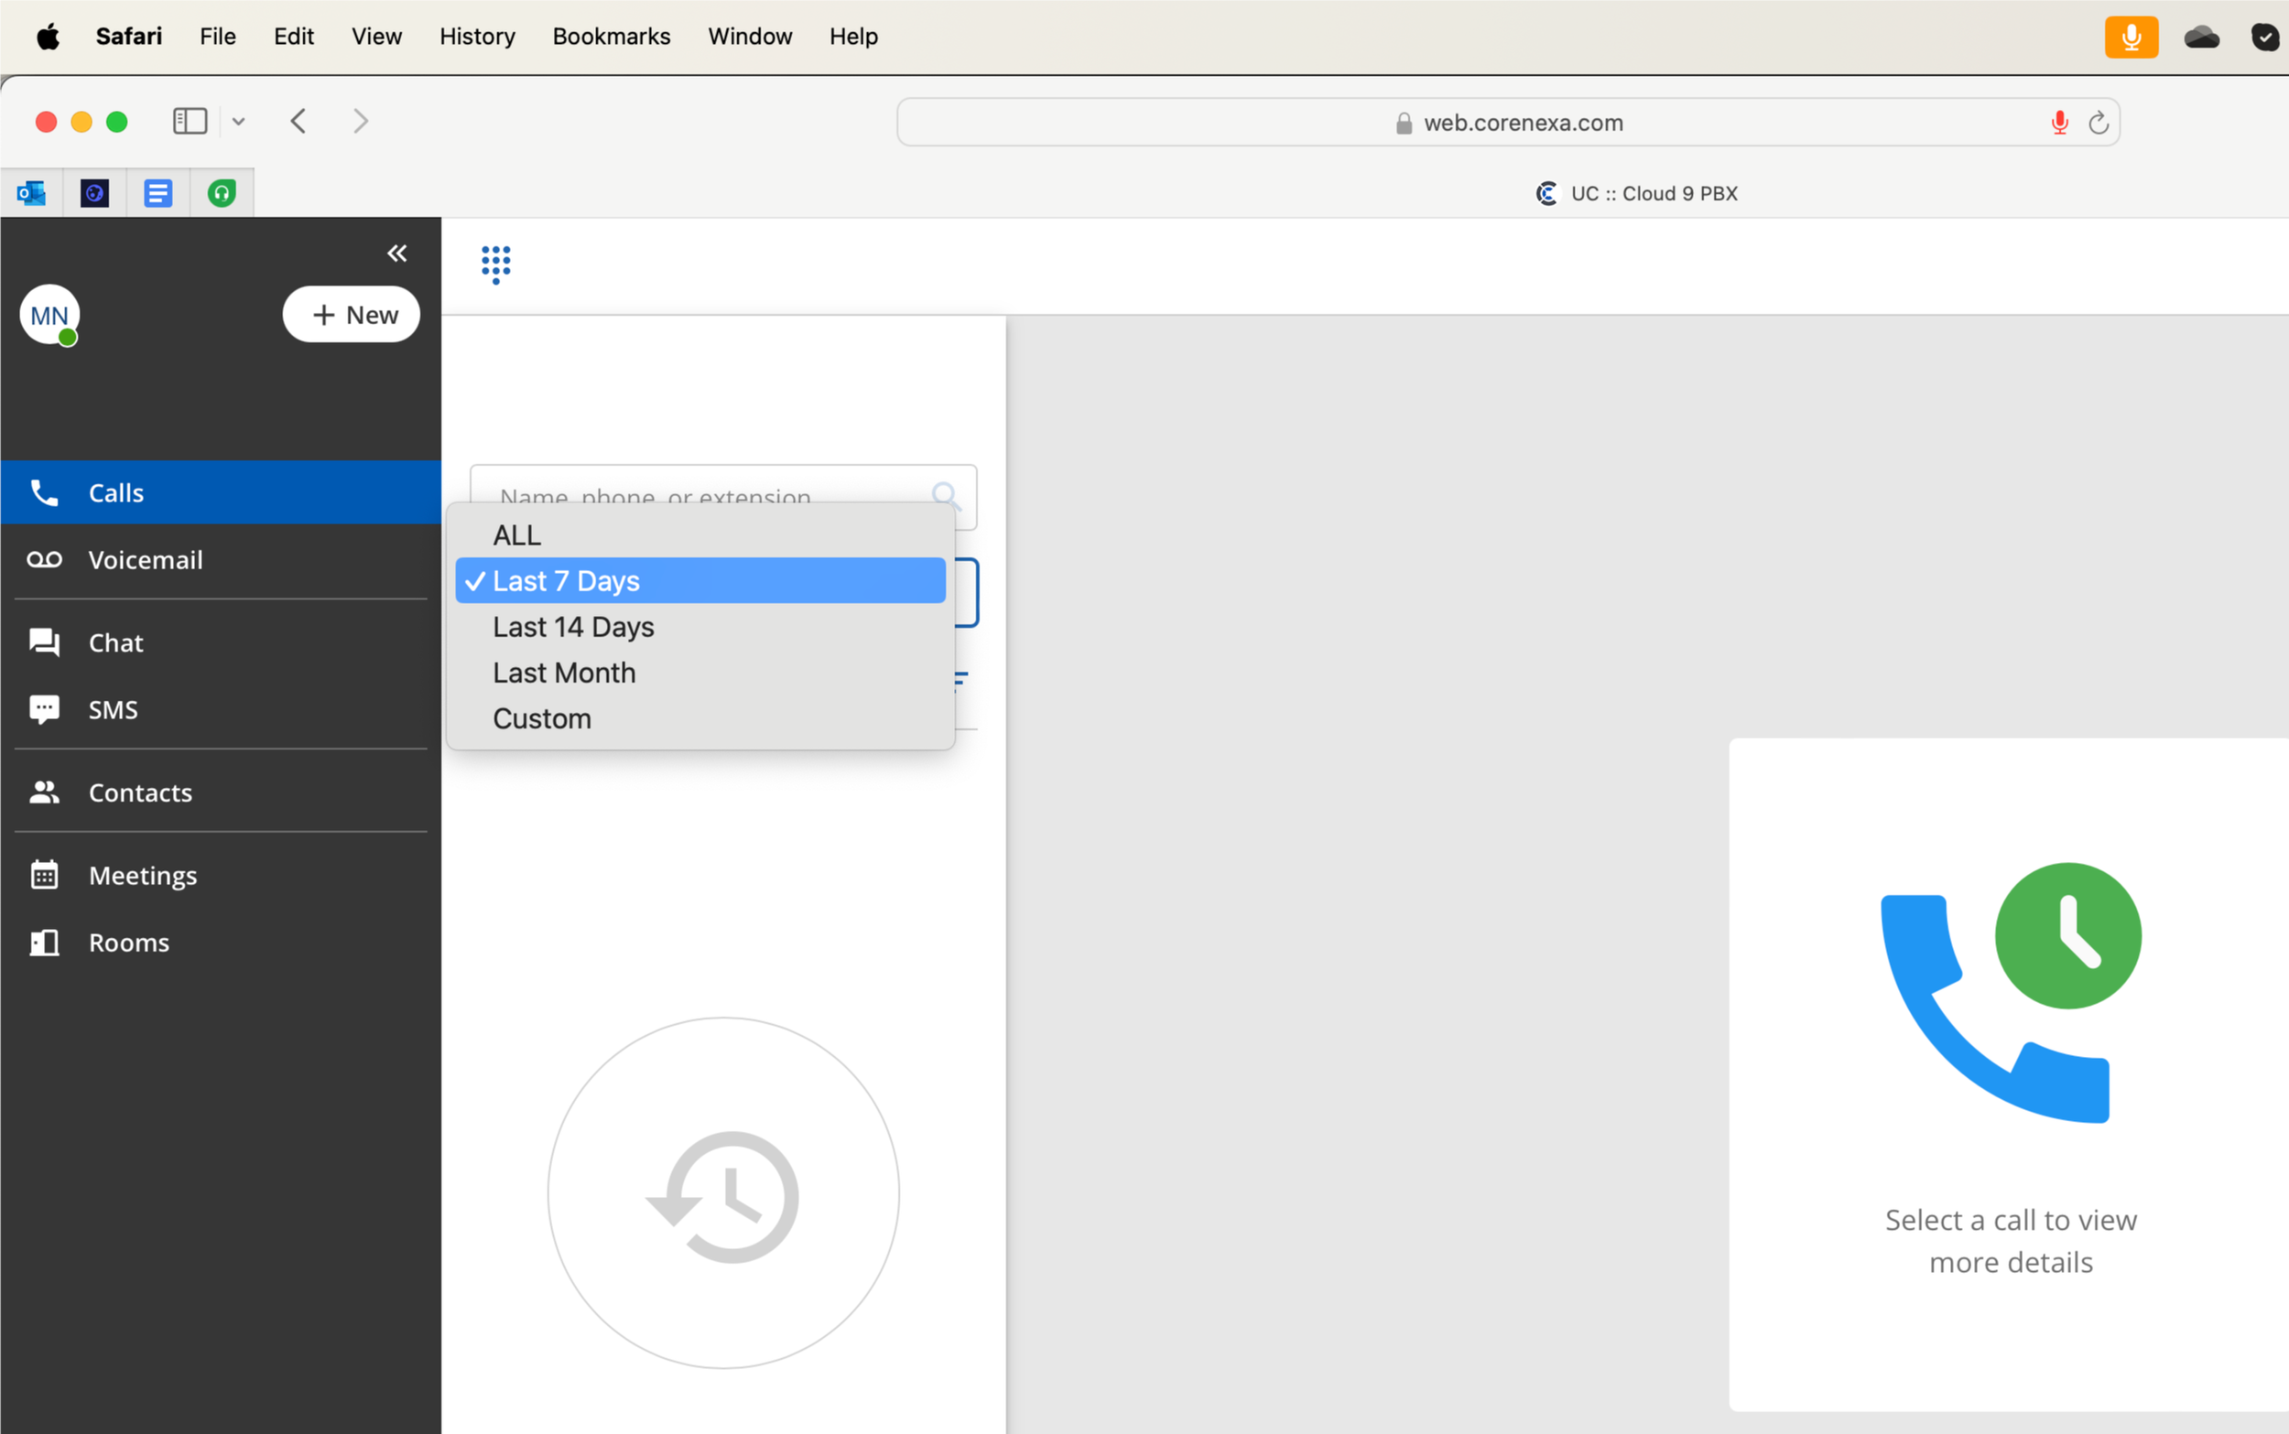This screenshot has height=1434, width=2289.
Task: Open Rooms in the sidebar
Action: tap(129, 942)
